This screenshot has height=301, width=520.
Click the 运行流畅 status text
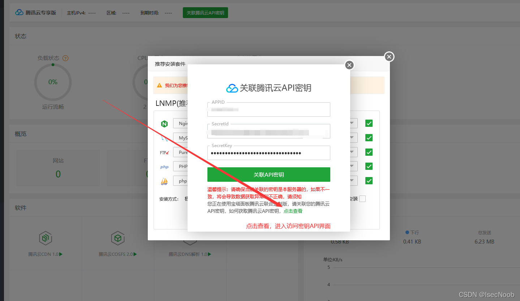tap(53, 107)
